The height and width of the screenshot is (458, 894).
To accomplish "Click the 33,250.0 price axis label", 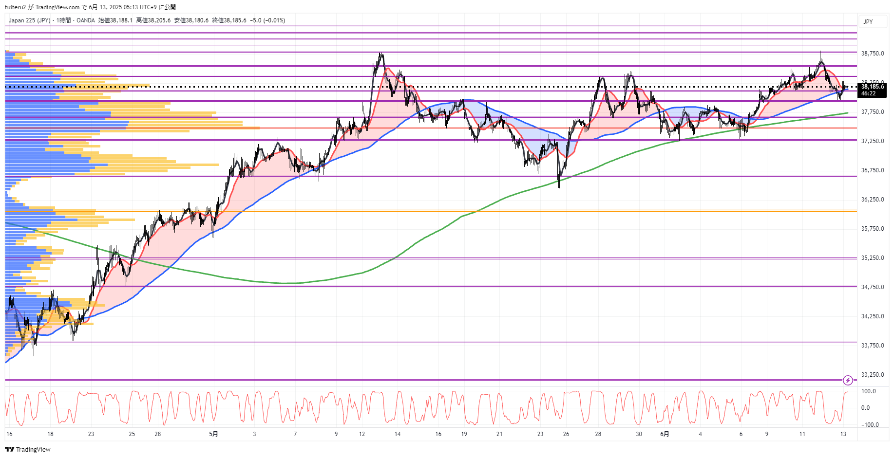I will (872, 375).
